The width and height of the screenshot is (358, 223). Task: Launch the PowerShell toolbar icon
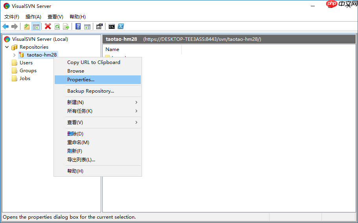point(121,26)
